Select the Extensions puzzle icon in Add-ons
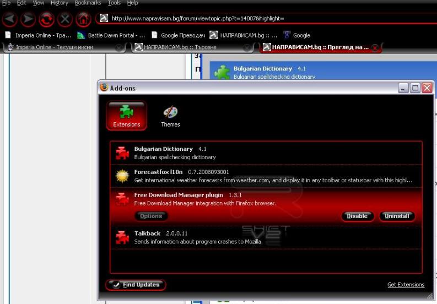 126,116
